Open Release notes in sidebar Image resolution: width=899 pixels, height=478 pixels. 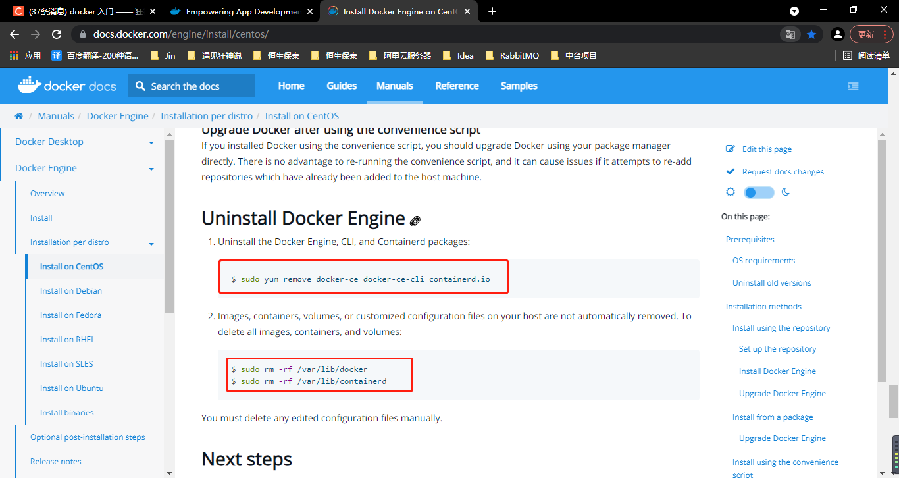coord(56,462)
